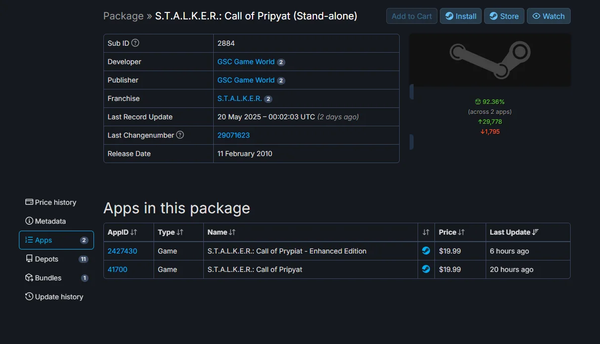
Task: Click the Sub ID help question-mark icon
Action: 135,43
